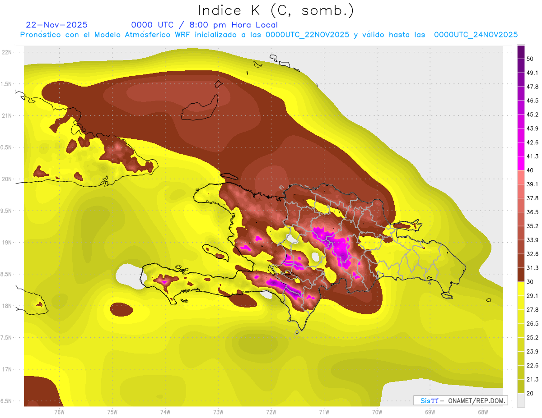Click the '72W' longitude label
The width and height of the screenshot is (542, 418).
click(x=271, y=412)
